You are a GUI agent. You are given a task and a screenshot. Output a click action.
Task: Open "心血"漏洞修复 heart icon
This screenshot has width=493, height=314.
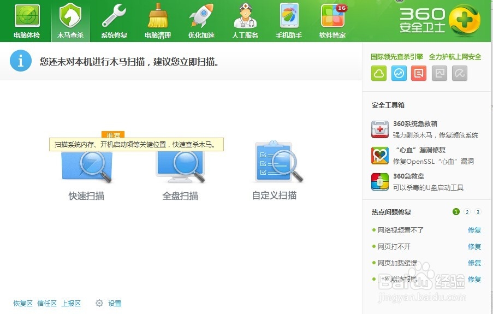click(380, 156)
